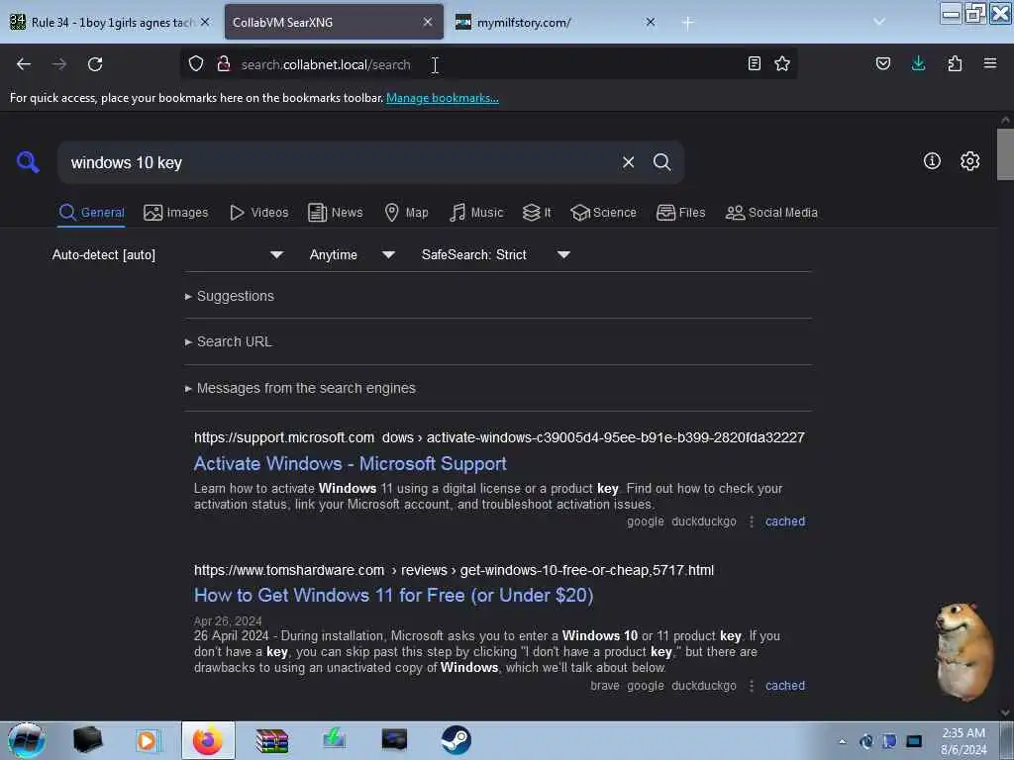The height and width of the screenshot is (760, 1014).
Task: Select the Music search category
Action: tap(476, 213)
